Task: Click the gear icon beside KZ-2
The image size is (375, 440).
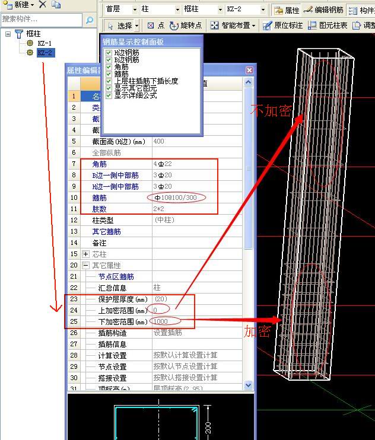Action: (30, 52)
